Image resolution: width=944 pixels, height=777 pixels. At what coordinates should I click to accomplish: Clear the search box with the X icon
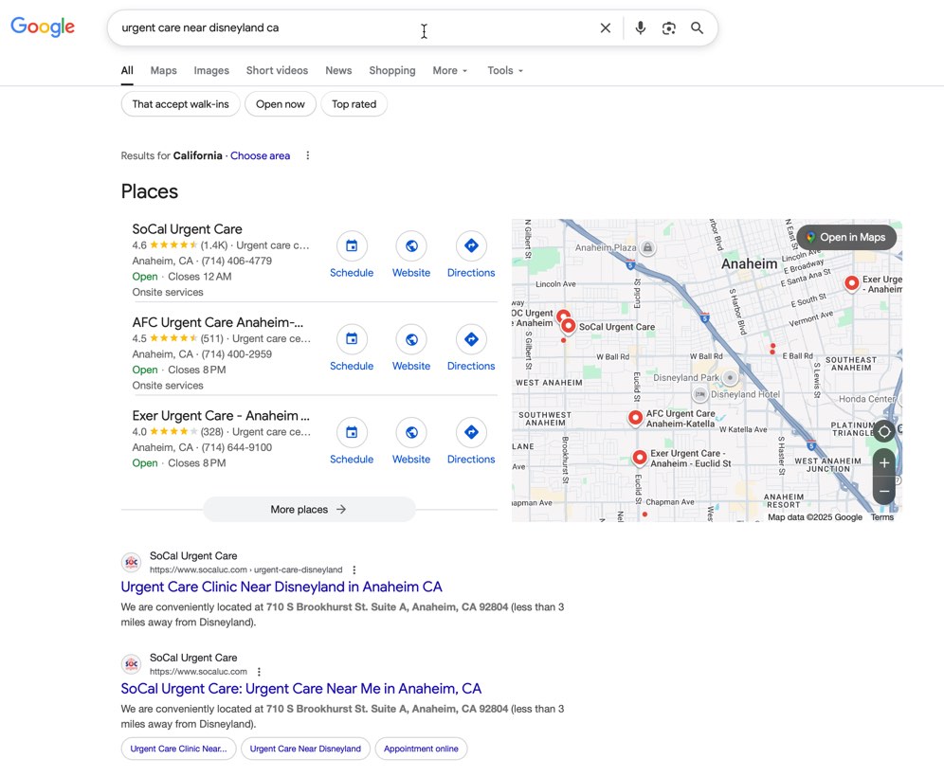coord(606,28)
